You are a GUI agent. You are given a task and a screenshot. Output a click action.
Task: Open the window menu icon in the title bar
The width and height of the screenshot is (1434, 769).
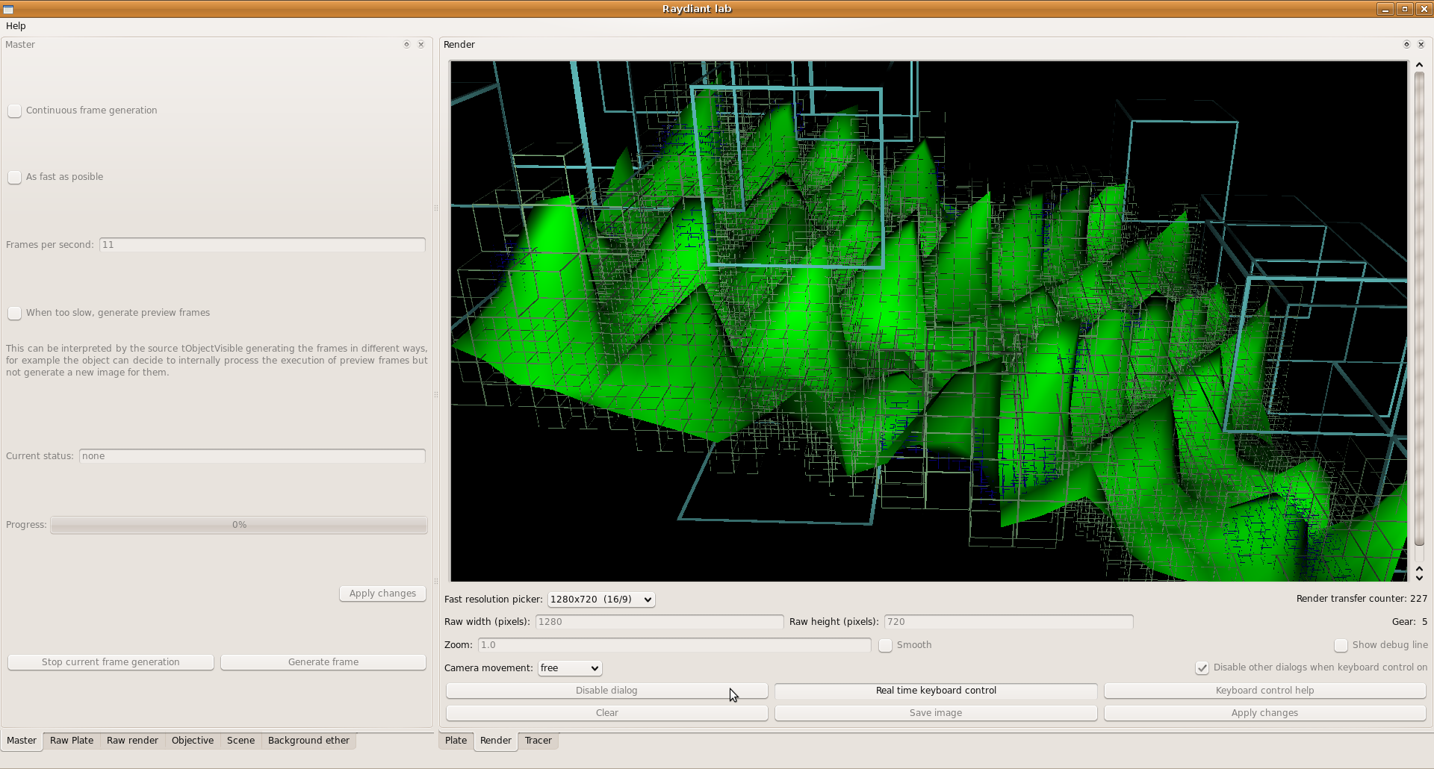click(x=8, y=9)
